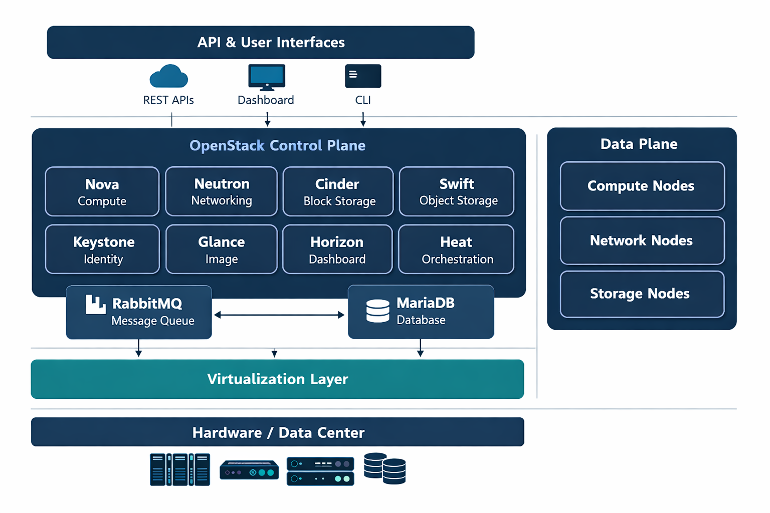Screen dimensions: 770x513
Task: Select the Heat Orchestration box
Action: point(456,249)
